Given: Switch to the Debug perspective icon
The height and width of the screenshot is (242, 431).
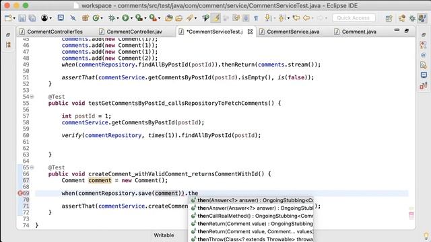Looking at the screenshot, I should pos(412,18).
